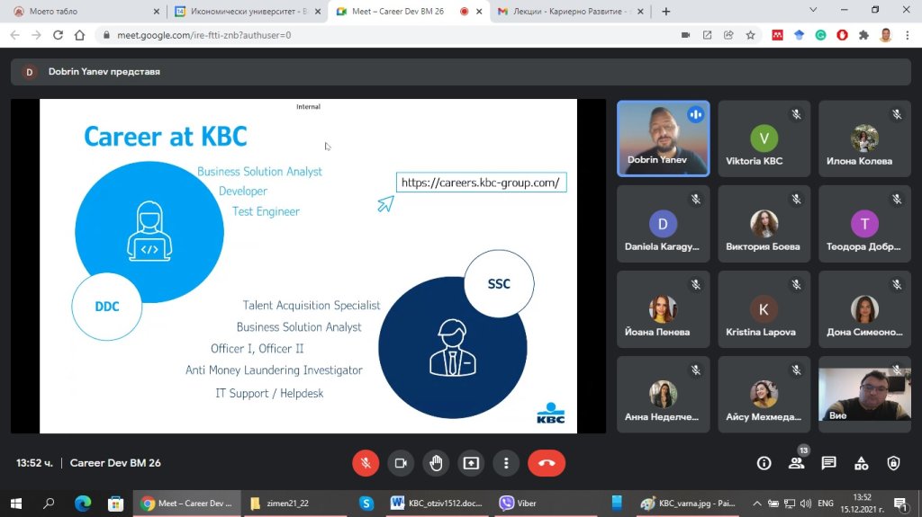Open Microsoft Store from taskbar

pos(116,504)
